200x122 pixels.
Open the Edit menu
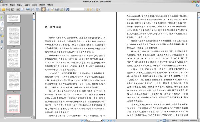(12, 5)
